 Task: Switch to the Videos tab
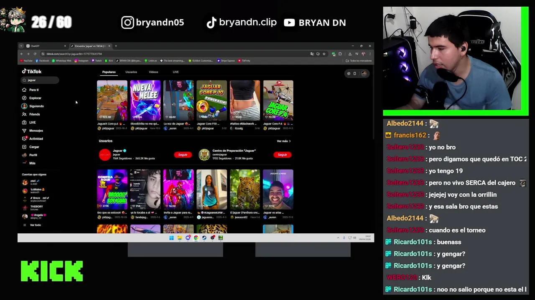(153, 72)
